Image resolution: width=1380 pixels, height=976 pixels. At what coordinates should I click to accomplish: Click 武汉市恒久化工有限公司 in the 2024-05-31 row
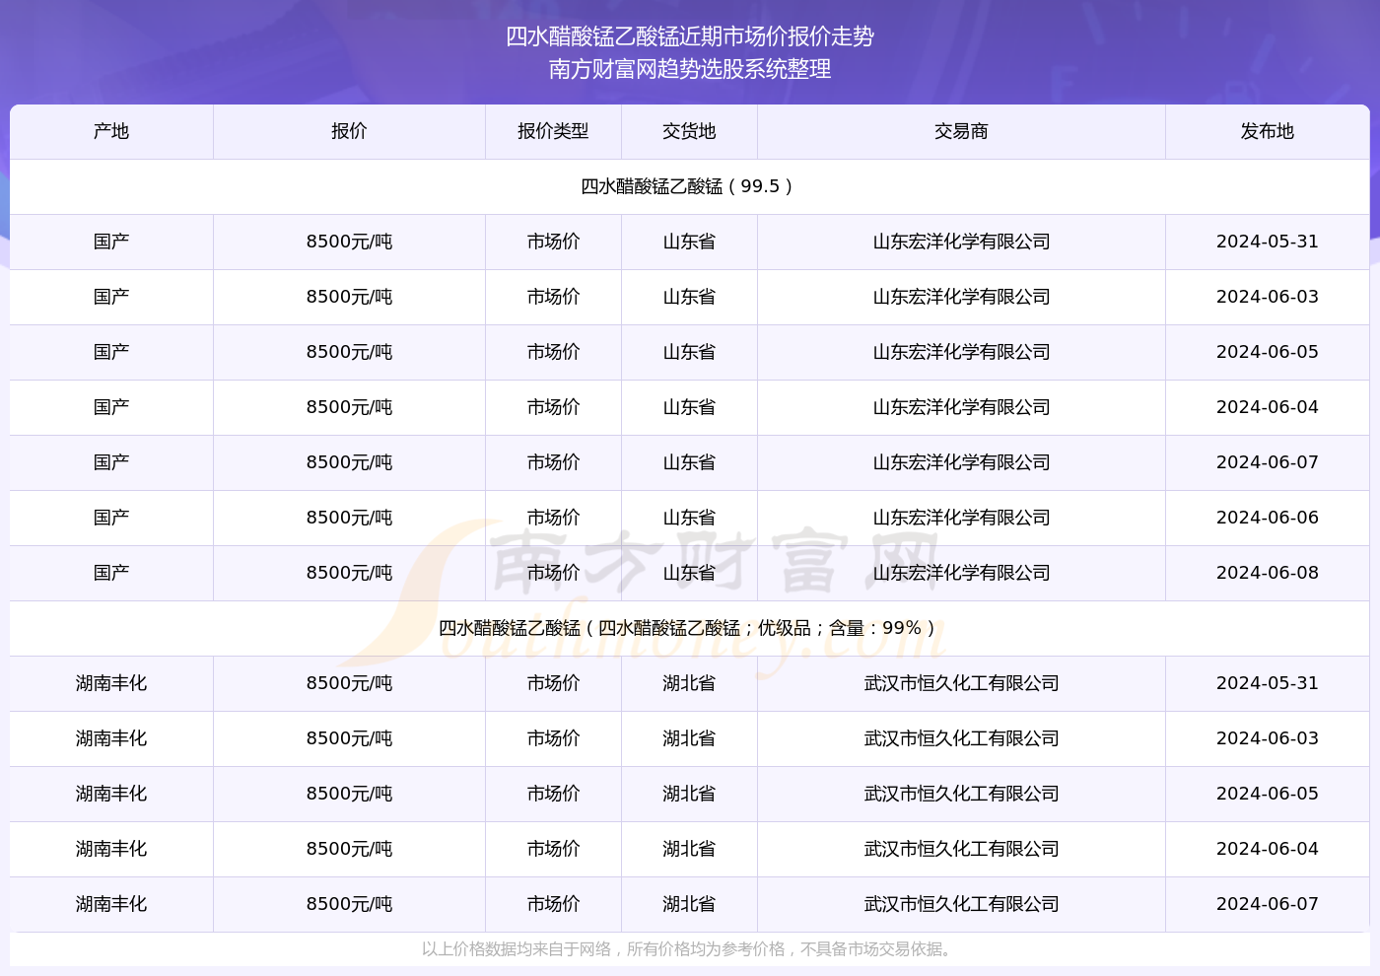(x=961, y=683)
